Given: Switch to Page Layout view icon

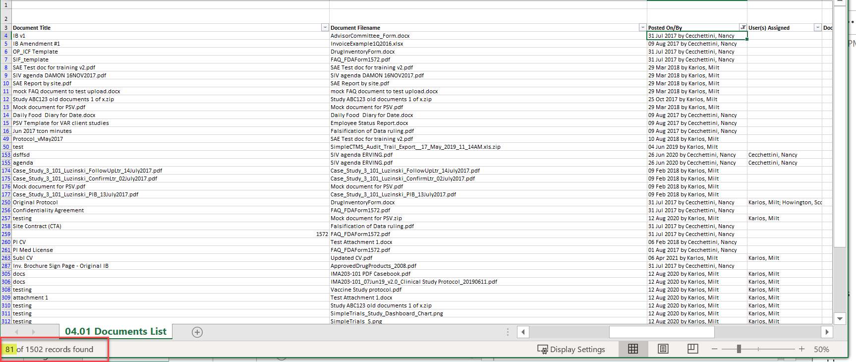Looking at the screenshot, I should point(663,349).
